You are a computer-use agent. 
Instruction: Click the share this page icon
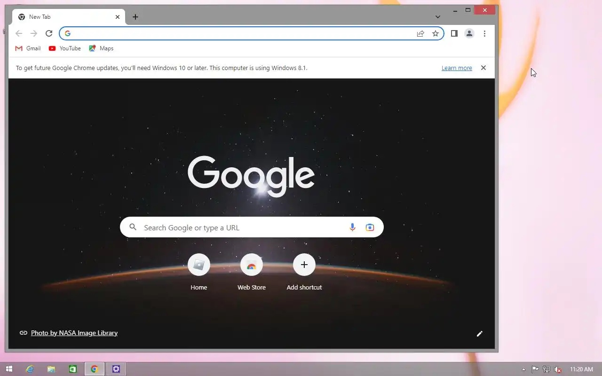click(x=420, y=33)
